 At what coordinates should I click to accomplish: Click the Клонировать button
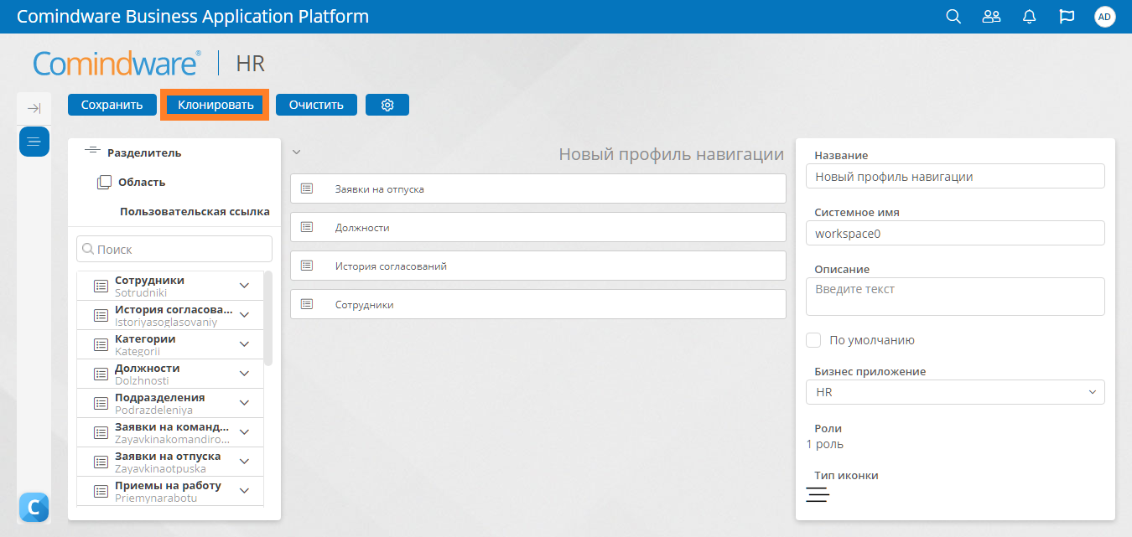point(215,105)
